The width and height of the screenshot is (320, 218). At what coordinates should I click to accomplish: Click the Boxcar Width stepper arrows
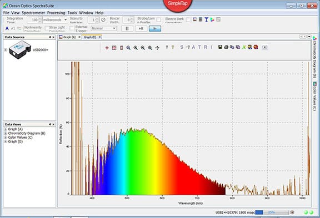[132, 20]
